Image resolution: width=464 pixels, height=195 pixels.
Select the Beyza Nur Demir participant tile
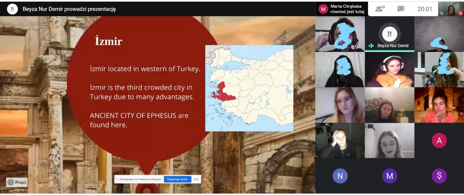point(389,34)
